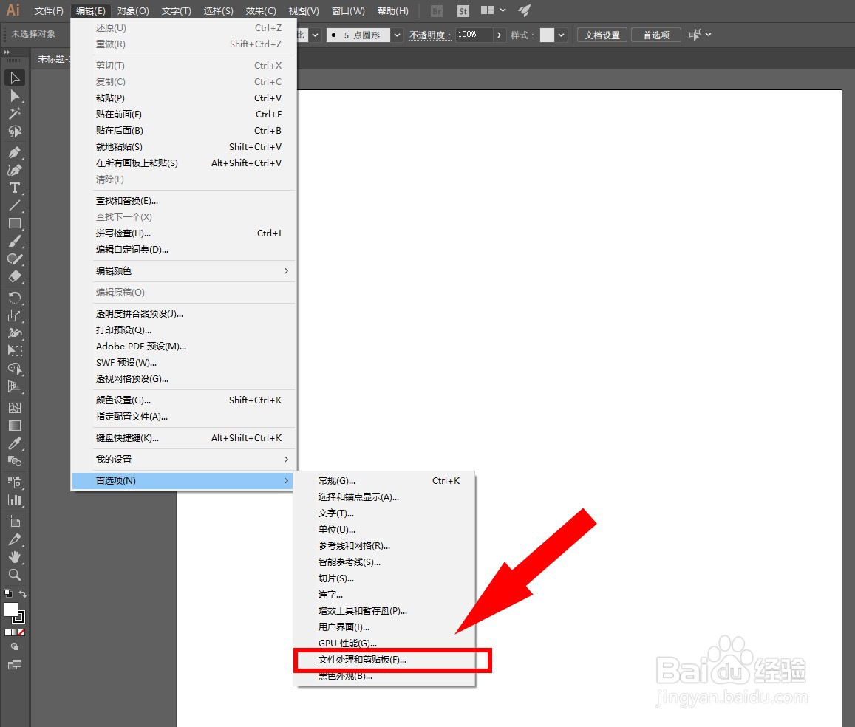
Task: Open the 对象(O) menu
Action: pyautogui.click(x=133, y=11)
